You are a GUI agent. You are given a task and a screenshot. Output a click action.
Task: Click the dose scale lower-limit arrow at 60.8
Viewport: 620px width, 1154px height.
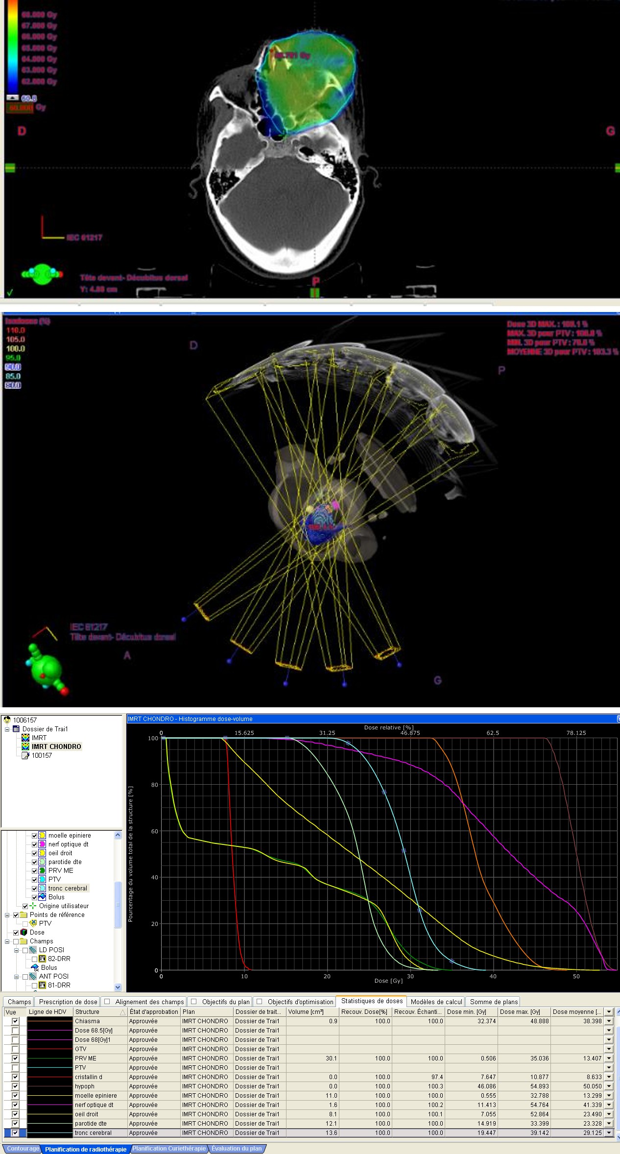pyautogui.click(x=13, y=98)
